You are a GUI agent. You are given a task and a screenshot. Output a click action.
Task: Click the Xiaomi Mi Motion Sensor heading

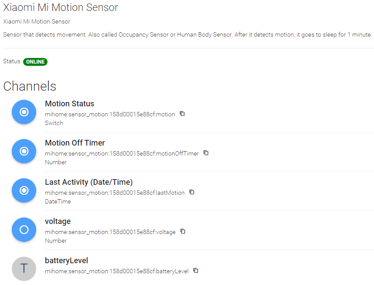coord(61,7)
